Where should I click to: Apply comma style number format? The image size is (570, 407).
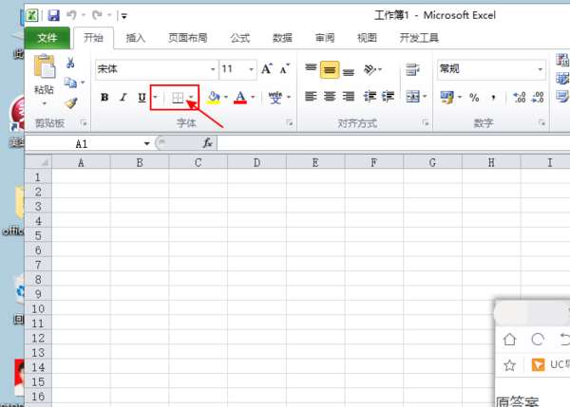(493, 98)
